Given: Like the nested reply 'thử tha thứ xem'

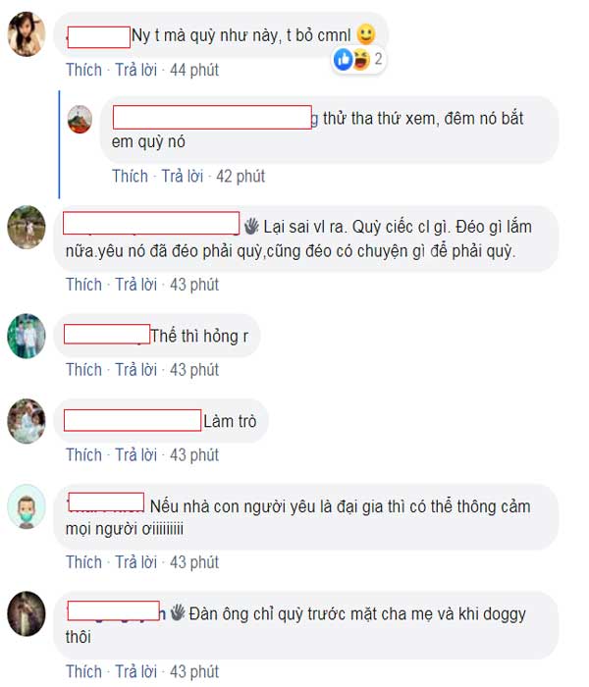Looking at the screenshot, I should click(x=131, y=176).
